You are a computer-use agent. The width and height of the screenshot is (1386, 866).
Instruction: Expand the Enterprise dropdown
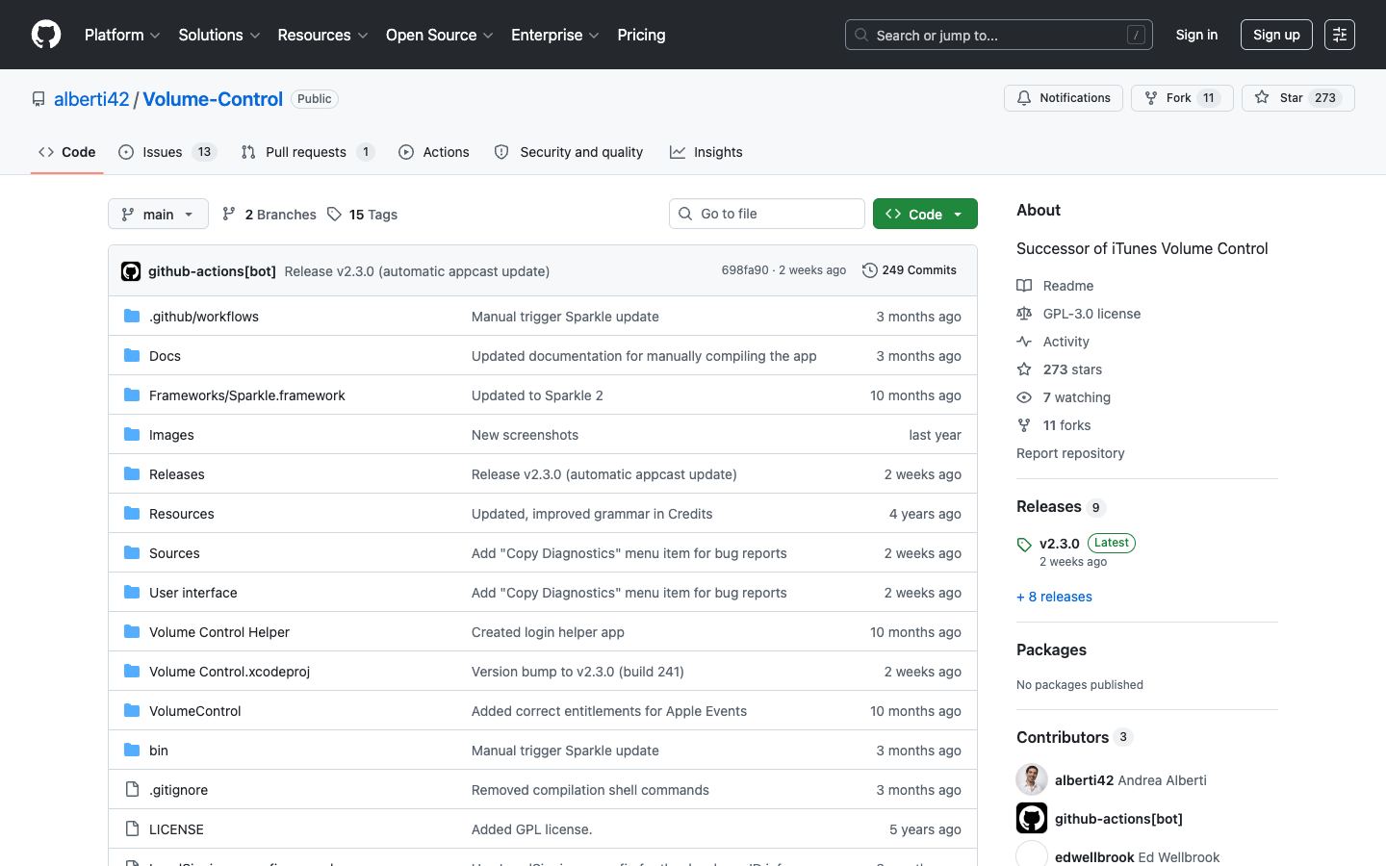555,35
